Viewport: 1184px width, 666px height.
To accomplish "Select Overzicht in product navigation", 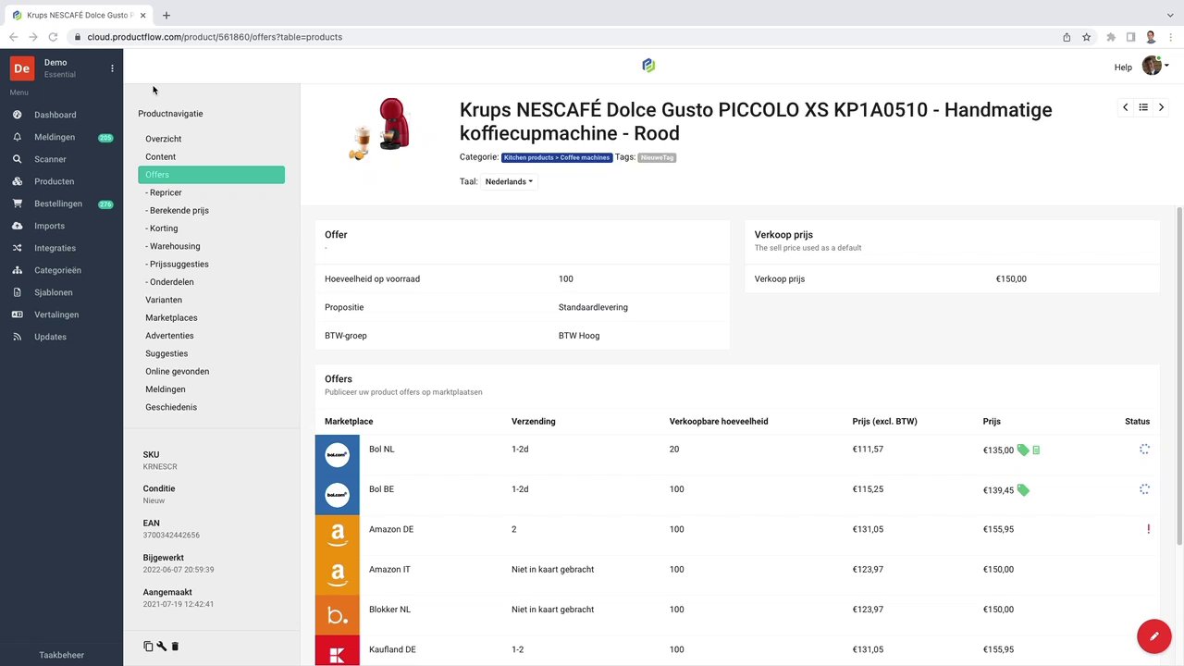I will click(x=164, y=139).
